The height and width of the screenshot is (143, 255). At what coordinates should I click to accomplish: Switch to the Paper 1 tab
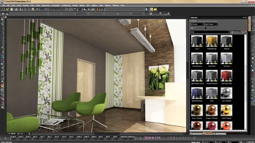click(x=21, y=134)
